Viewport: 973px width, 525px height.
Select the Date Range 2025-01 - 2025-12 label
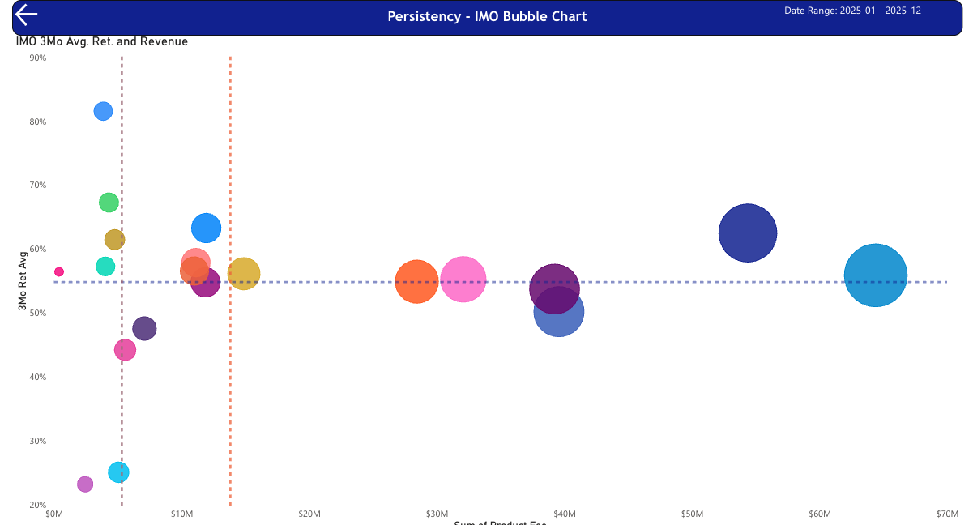pyautogui.click(x=853, y=11)
